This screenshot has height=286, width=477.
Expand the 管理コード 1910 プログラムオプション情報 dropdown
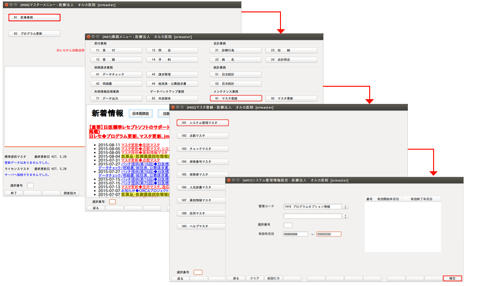[x=345, y=207]
